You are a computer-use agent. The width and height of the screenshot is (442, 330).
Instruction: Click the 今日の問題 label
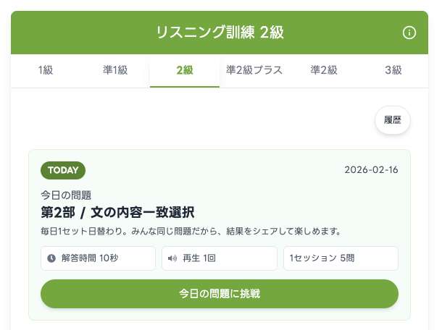click(x=66, y=195)
